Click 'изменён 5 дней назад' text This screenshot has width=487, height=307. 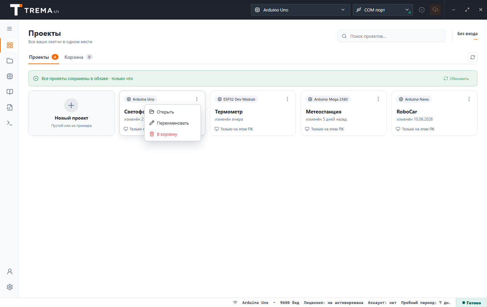pyautogui.click(x=326, y=119)
